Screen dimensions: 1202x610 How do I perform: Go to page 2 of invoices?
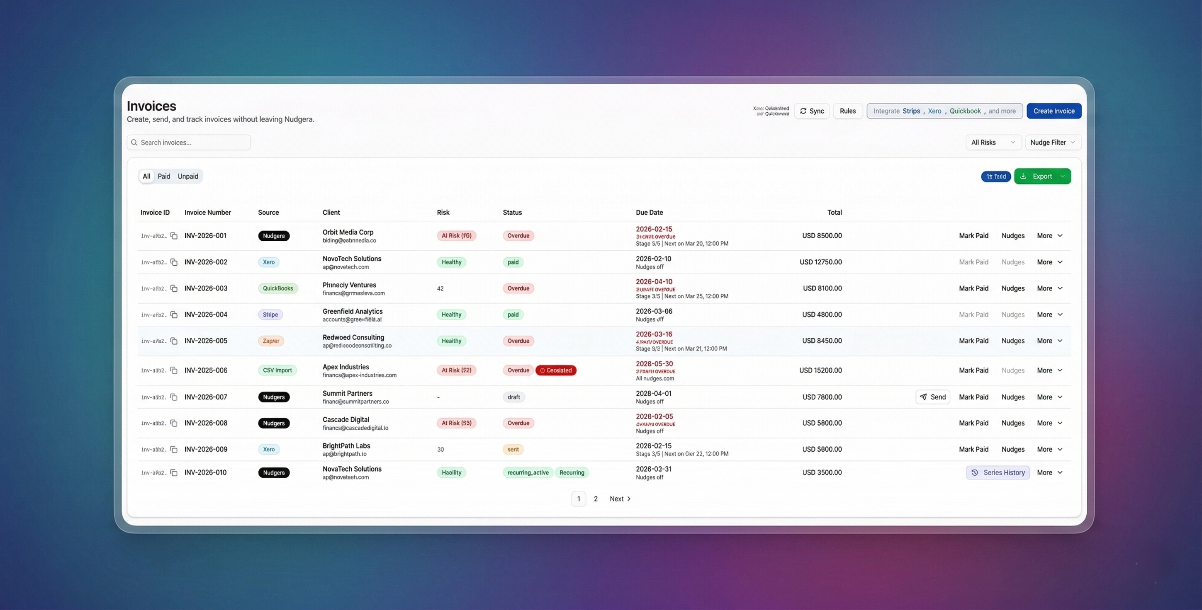coord(596,499)
